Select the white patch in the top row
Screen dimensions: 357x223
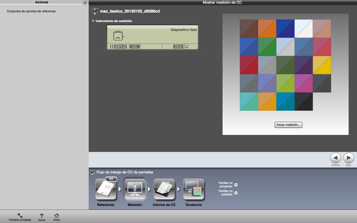click(304, 28)
